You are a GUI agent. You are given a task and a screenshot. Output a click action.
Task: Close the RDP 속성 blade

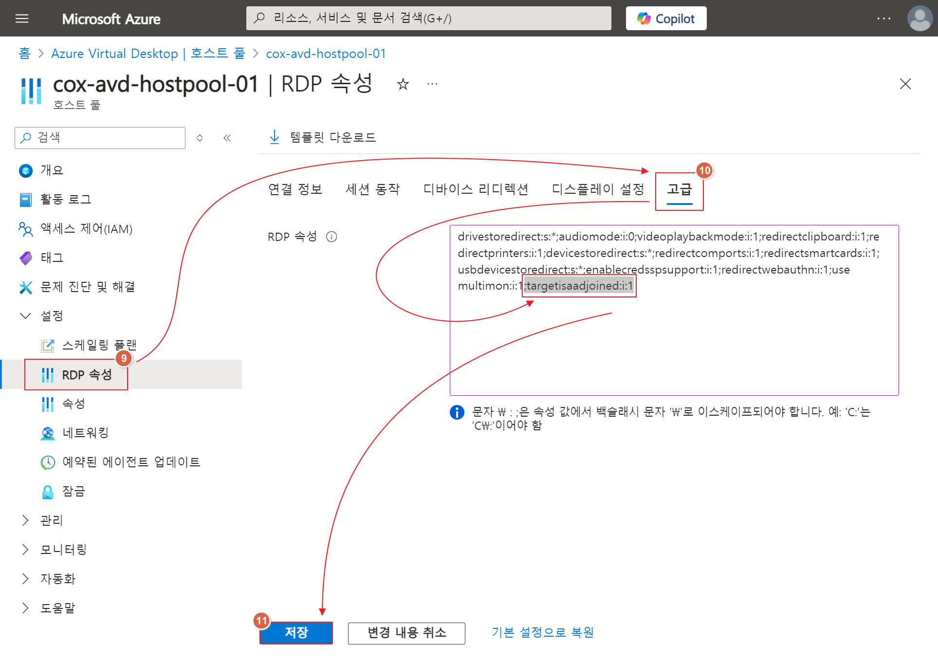pos(905,84)
